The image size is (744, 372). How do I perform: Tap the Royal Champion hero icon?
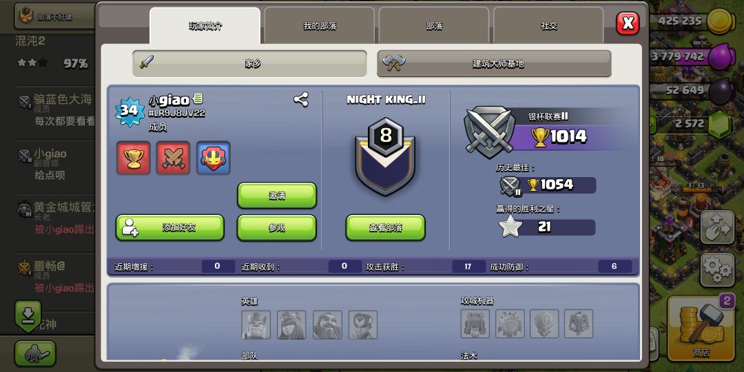[363, 324]
